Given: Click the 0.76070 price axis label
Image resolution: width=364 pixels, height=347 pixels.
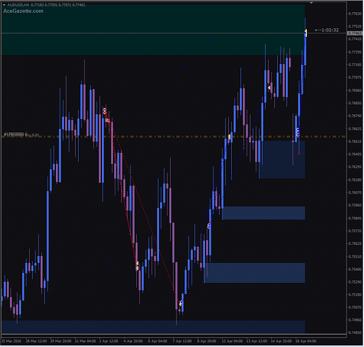Looking at the screenshot, I should click(x=355, y=192).
